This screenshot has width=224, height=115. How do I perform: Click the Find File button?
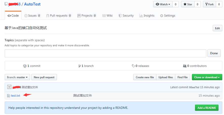(182, 77)
